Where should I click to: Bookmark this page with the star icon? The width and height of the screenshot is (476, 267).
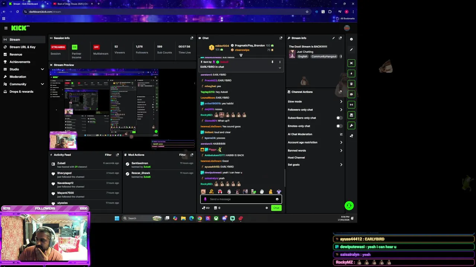(x=307, y=11)
